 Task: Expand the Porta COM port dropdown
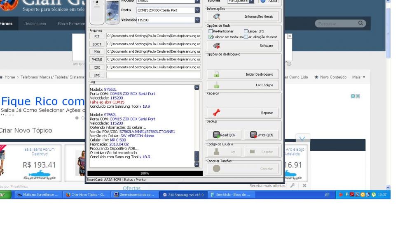click(x=197, y=10)
